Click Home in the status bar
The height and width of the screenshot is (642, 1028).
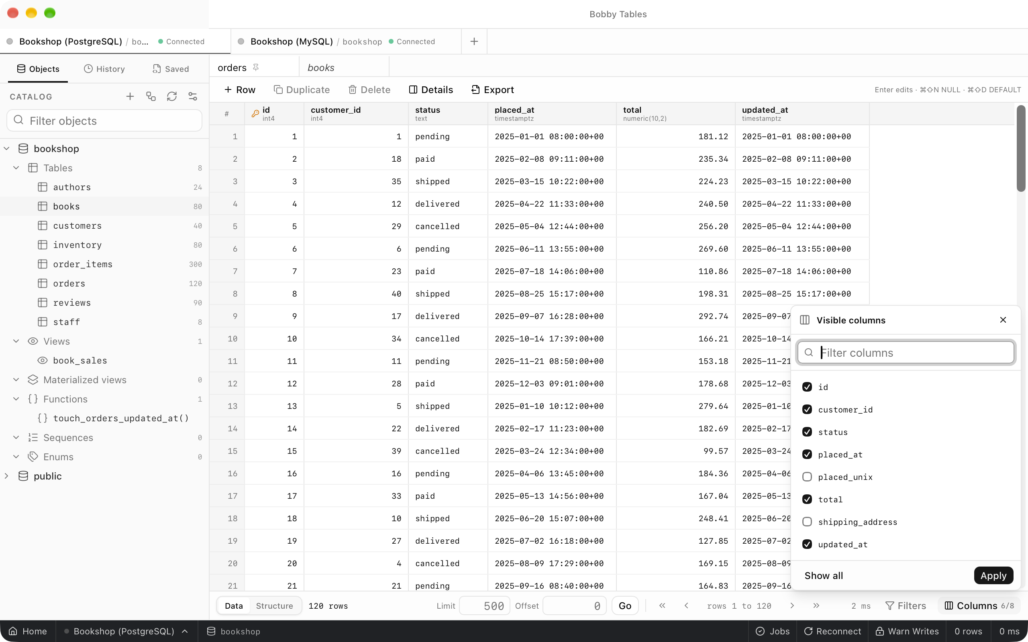[x=28, y=631]
